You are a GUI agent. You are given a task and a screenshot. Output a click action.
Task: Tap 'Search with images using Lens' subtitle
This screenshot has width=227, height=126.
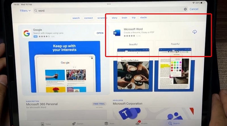(48, 33)
